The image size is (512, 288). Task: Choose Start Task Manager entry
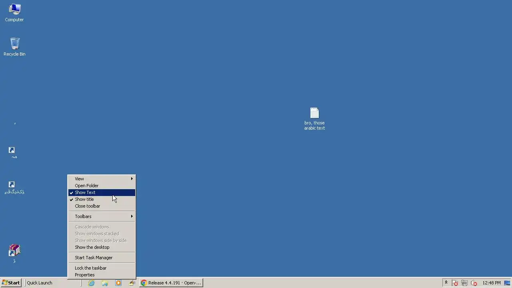[102, 258]
